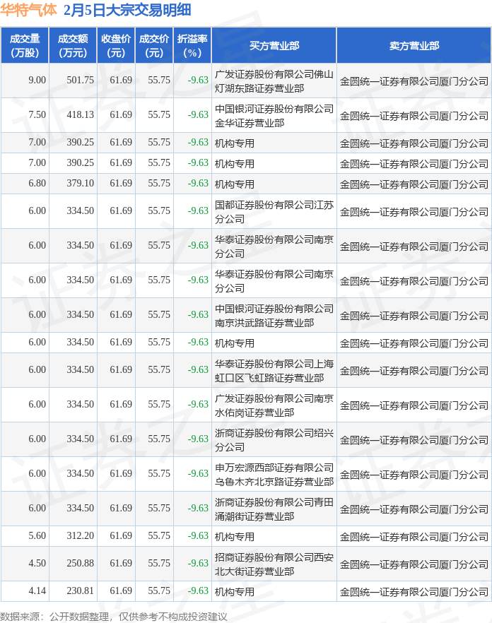
Task: Click 61.69 closing price in the 230.81 row
Action: (121, 591)
